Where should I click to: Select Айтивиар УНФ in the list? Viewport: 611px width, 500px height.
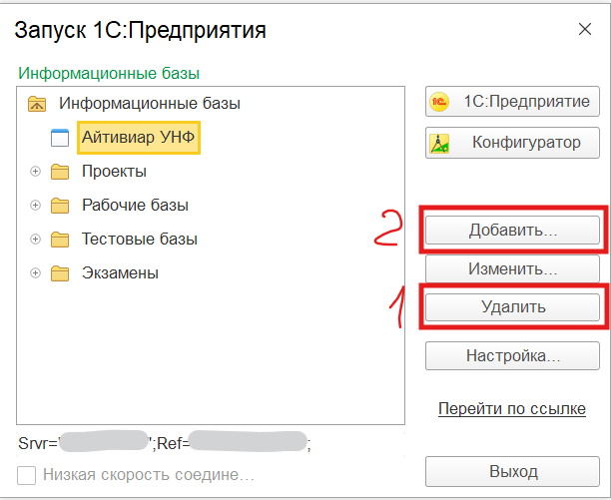click(138, 138)
